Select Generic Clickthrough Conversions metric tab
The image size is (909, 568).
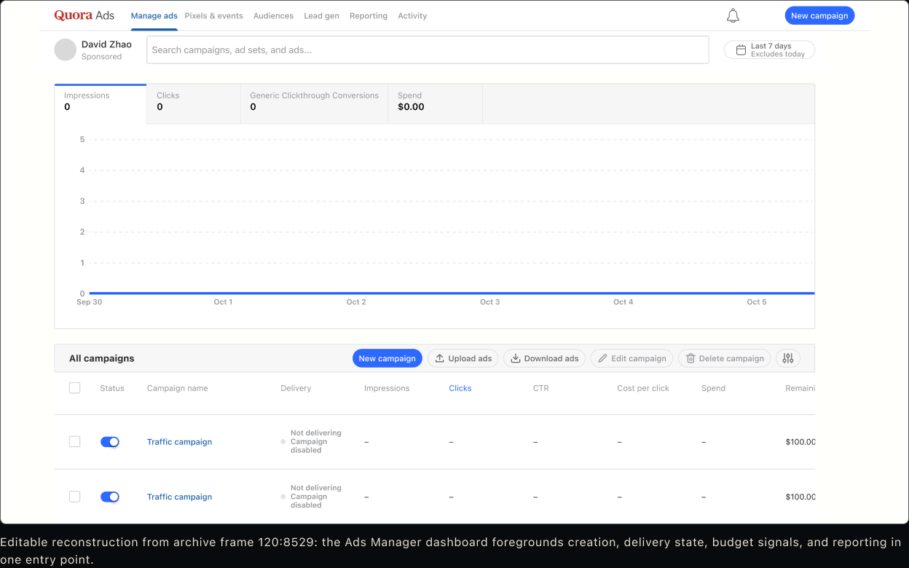pos(314,103)
